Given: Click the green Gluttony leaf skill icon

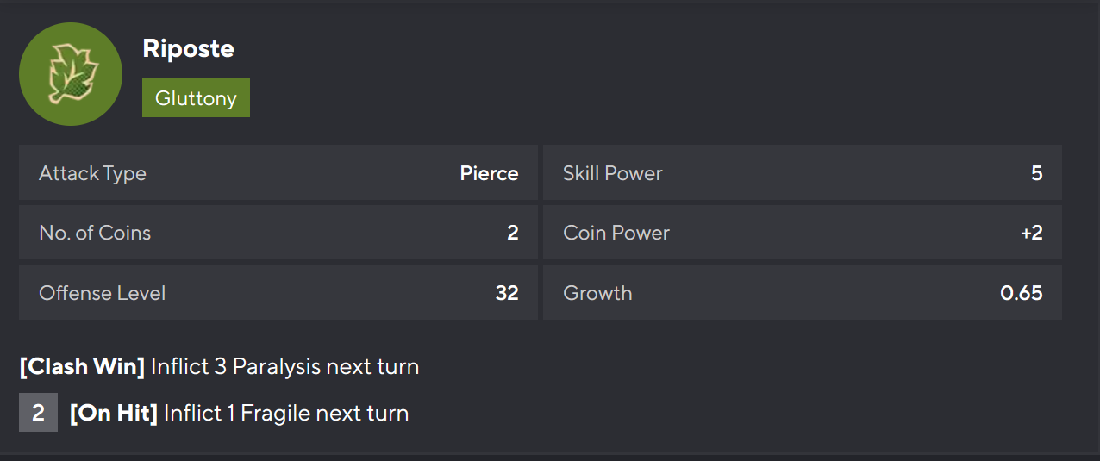Looking at the screenshot, I should click(x=71, y=74).
